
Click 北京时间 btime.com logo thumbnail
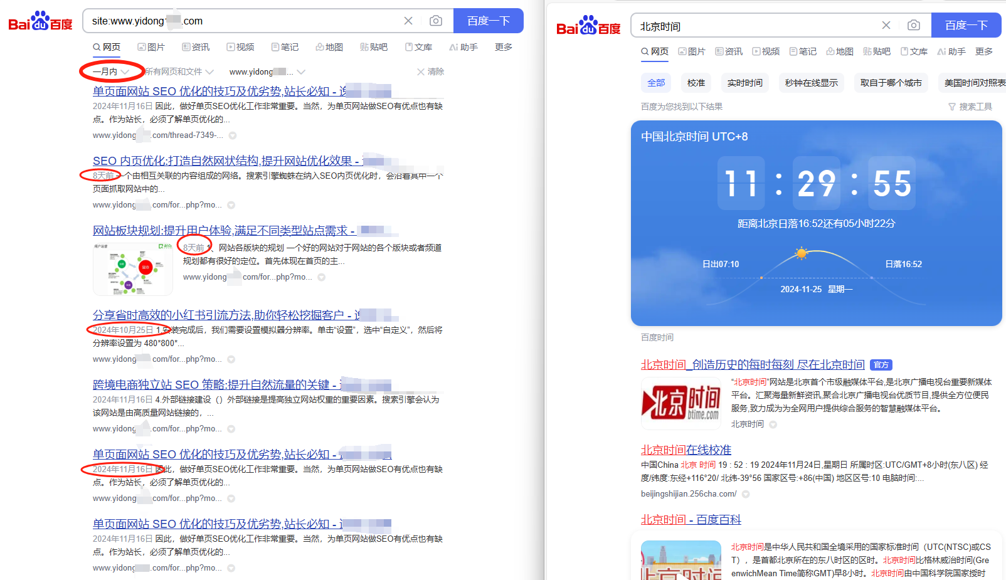(681, 403)
